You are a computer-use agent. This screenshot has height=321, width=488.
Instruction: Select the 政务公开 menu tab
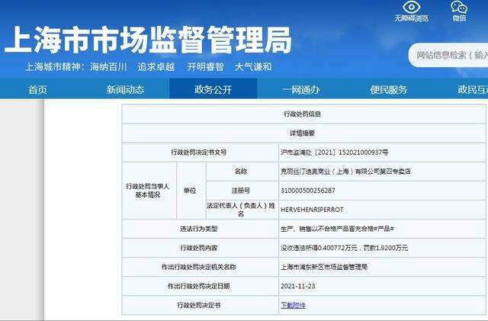pos(213,89)
